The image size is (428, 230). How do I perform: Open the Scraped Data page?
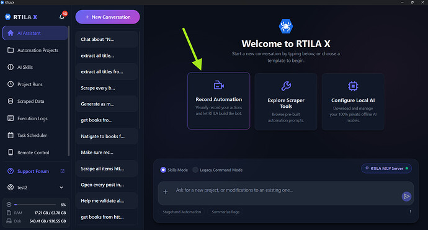coord(35,101)
